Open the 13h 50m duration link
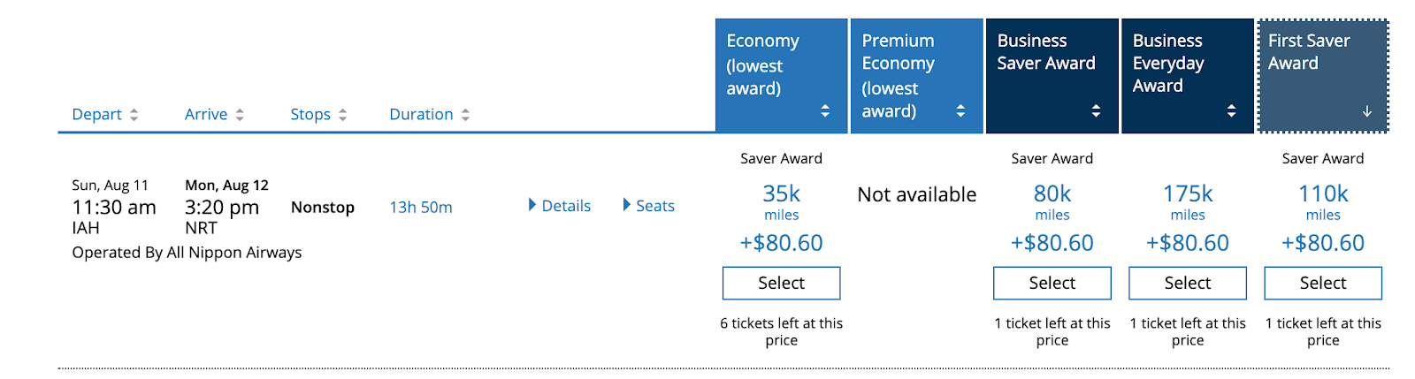1415x379 pixels. point(421,208)
